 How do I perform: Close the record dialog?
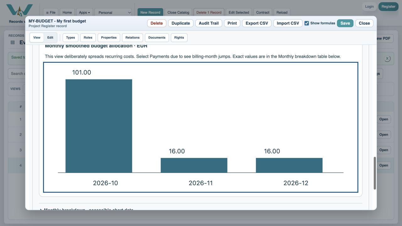point(364,23)
